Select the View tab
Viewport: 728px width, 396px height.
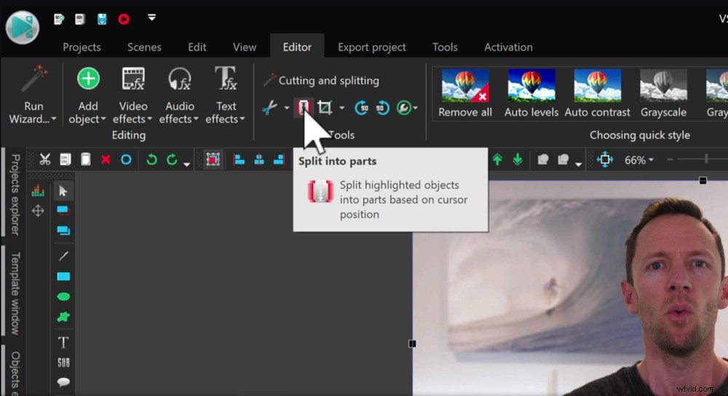pyautogui.click(x=245, y=47)
